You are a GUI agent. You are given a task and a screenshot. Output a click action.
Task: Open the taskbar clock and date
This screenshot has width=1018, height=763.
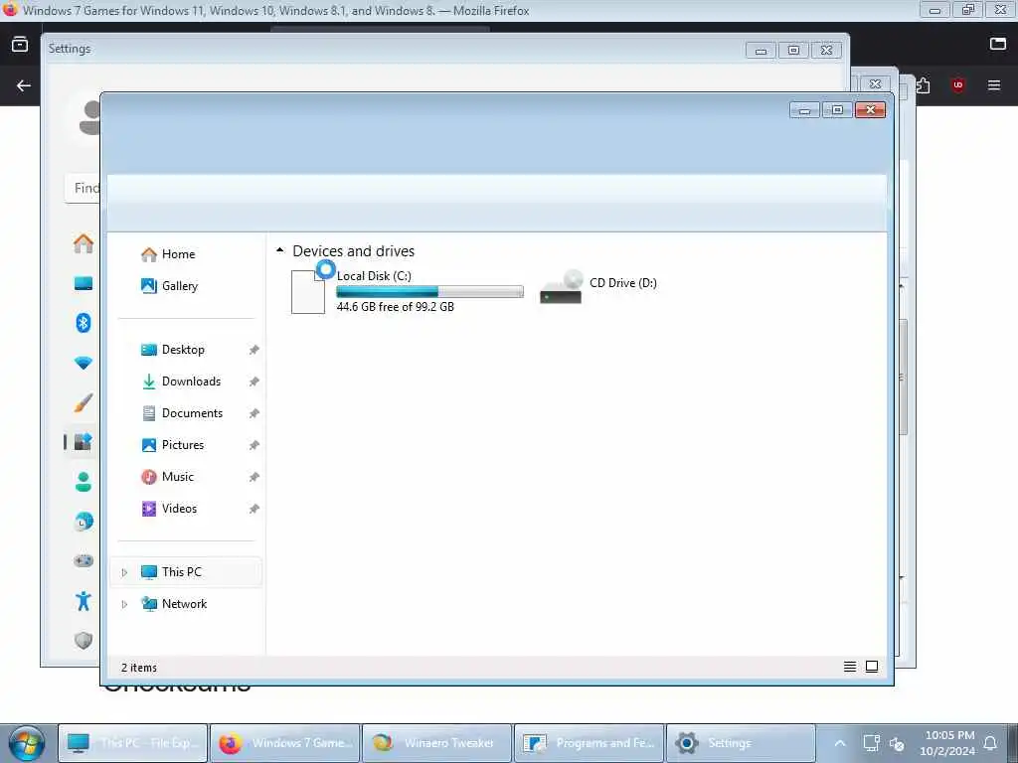tap(948, 743)
